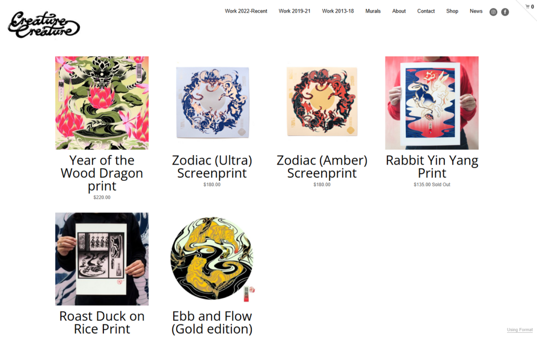537x337 pixels.
Task: Open Work 2022-Recent menu item
Action: pyautogui.click(x=246, y=11)
